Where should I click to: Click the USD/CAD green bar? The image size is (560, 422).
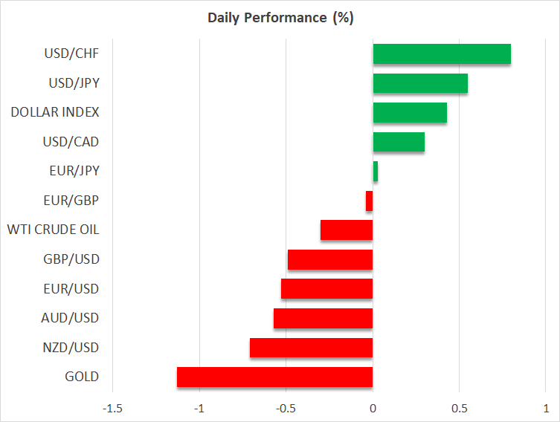(399, 142)
